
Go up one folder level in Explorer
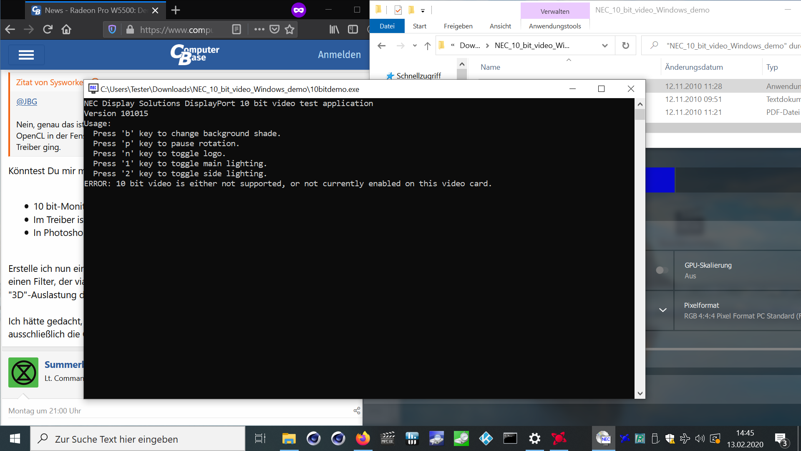pyautogui.click(x=428, y=46)
